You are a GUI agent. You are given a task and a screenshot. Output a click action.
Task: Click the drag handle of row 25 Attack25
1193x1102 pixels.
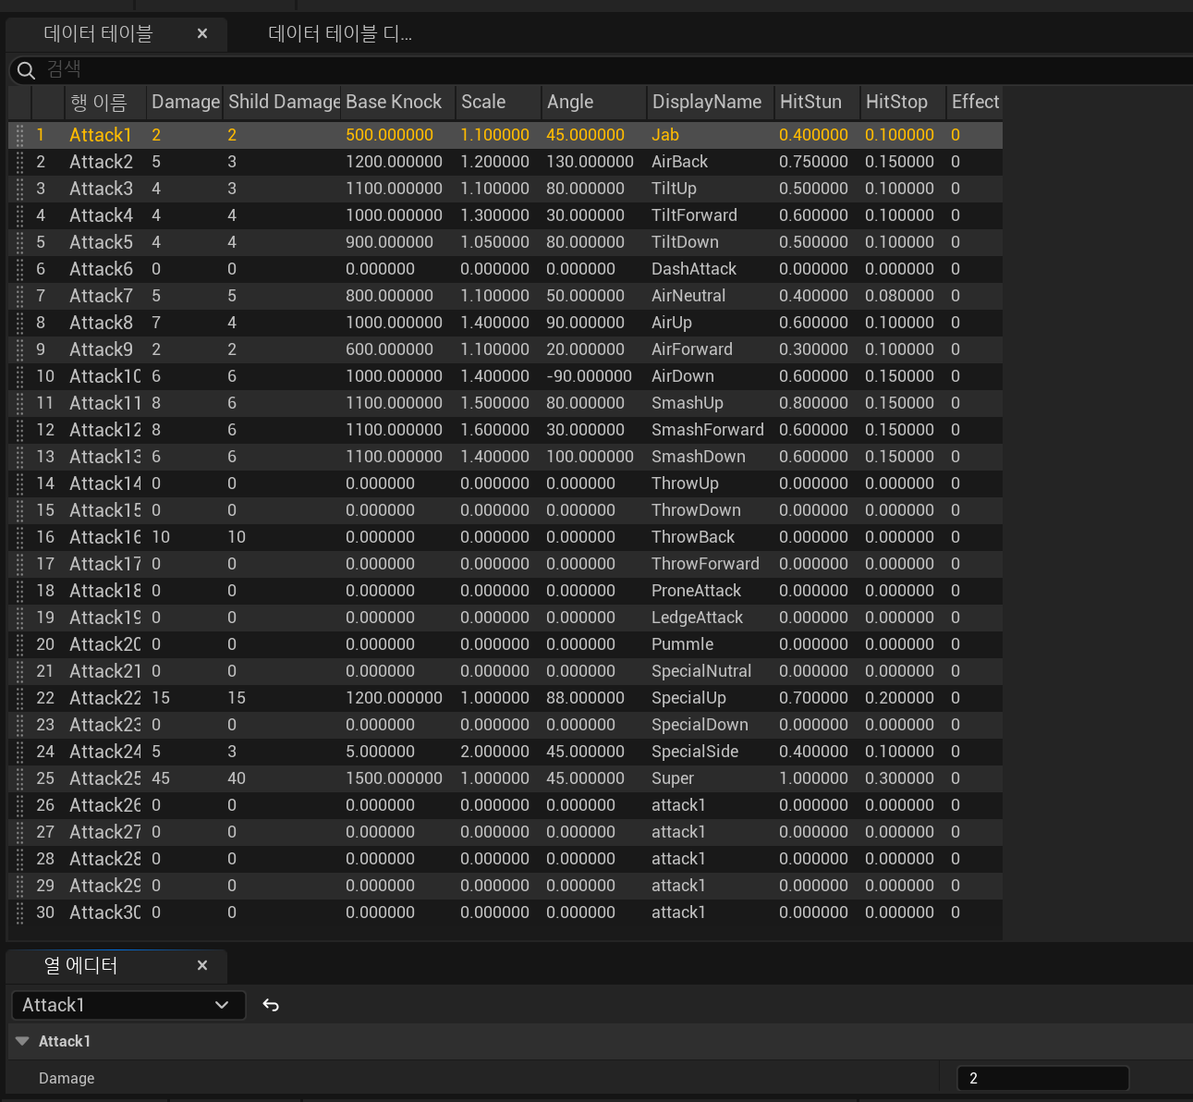click(x=20, y=778)
